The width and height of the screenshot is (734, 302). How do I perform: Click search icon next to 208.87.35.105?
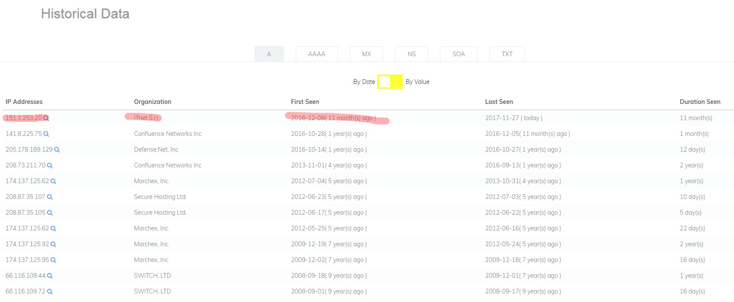tap(50, 213)
